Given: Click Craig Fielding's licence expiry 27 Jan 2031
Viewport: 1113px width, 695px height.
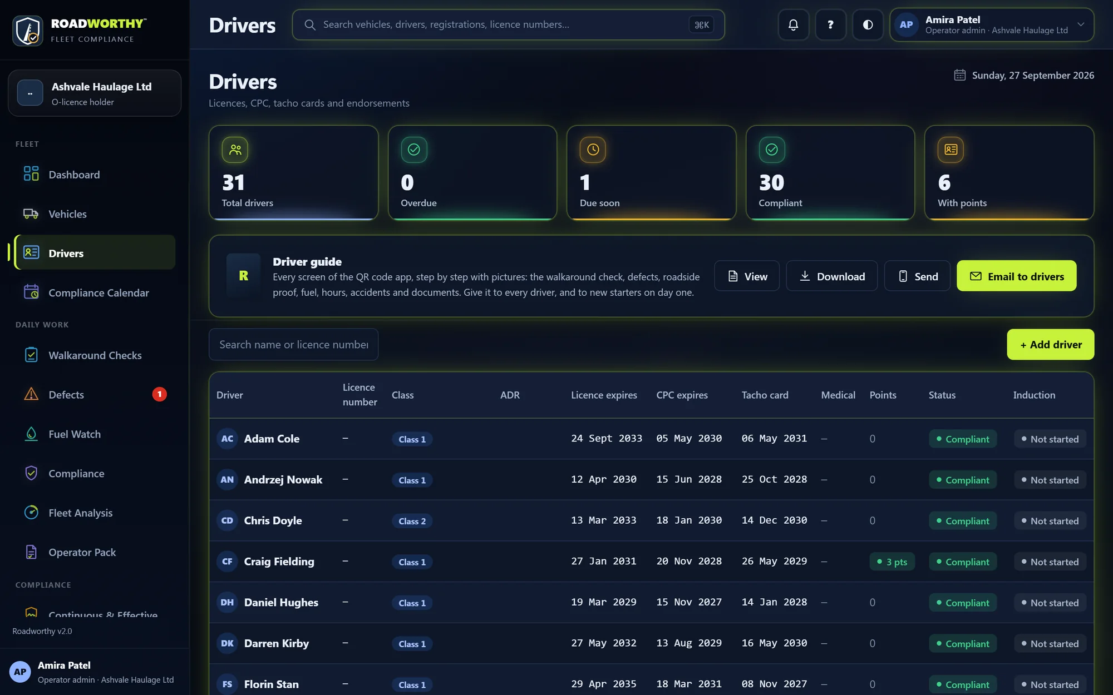Looking at the screenshot, I should tap(603, 561).
